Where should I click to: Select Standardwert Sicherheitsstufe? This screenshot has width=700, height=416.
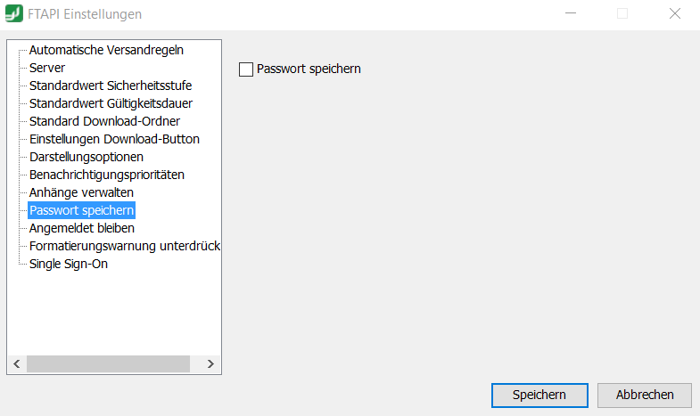pyautogui.click(x=111, y=86)
